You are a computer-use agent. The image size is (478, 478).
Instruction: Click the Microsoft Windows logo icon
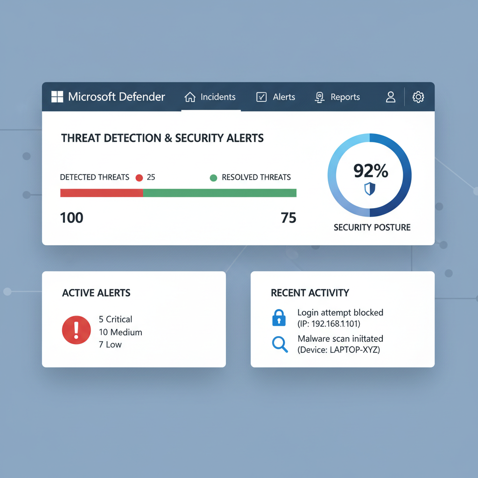pos(57,97)
